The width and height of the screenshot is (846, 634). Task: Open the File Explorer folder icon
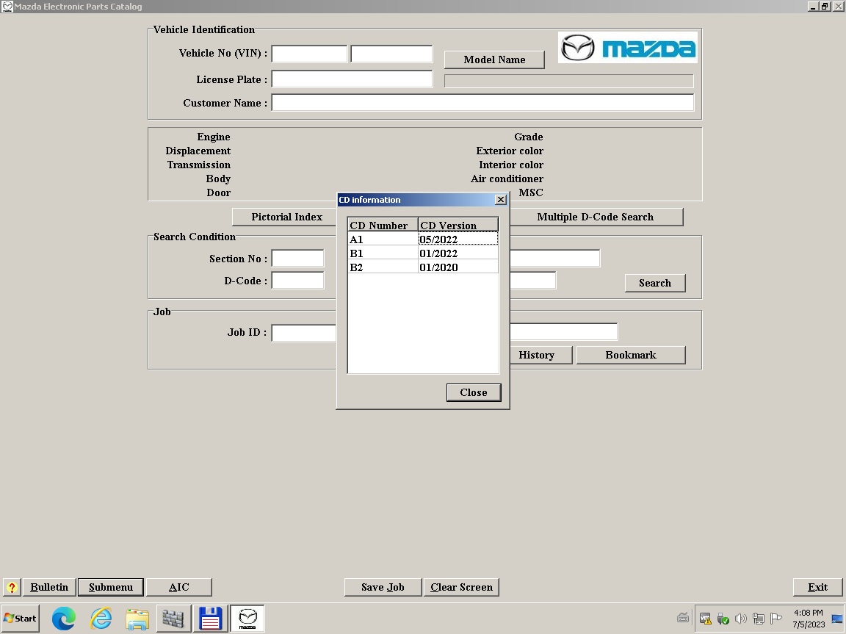point(137,619)
